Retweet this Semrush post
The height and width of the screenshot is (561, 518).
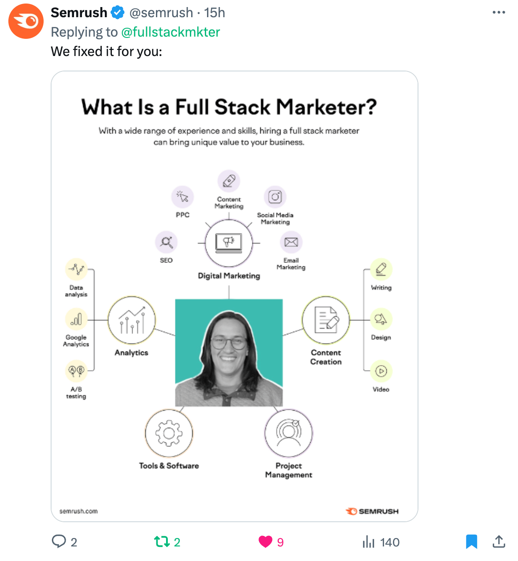tap(161, 542)
